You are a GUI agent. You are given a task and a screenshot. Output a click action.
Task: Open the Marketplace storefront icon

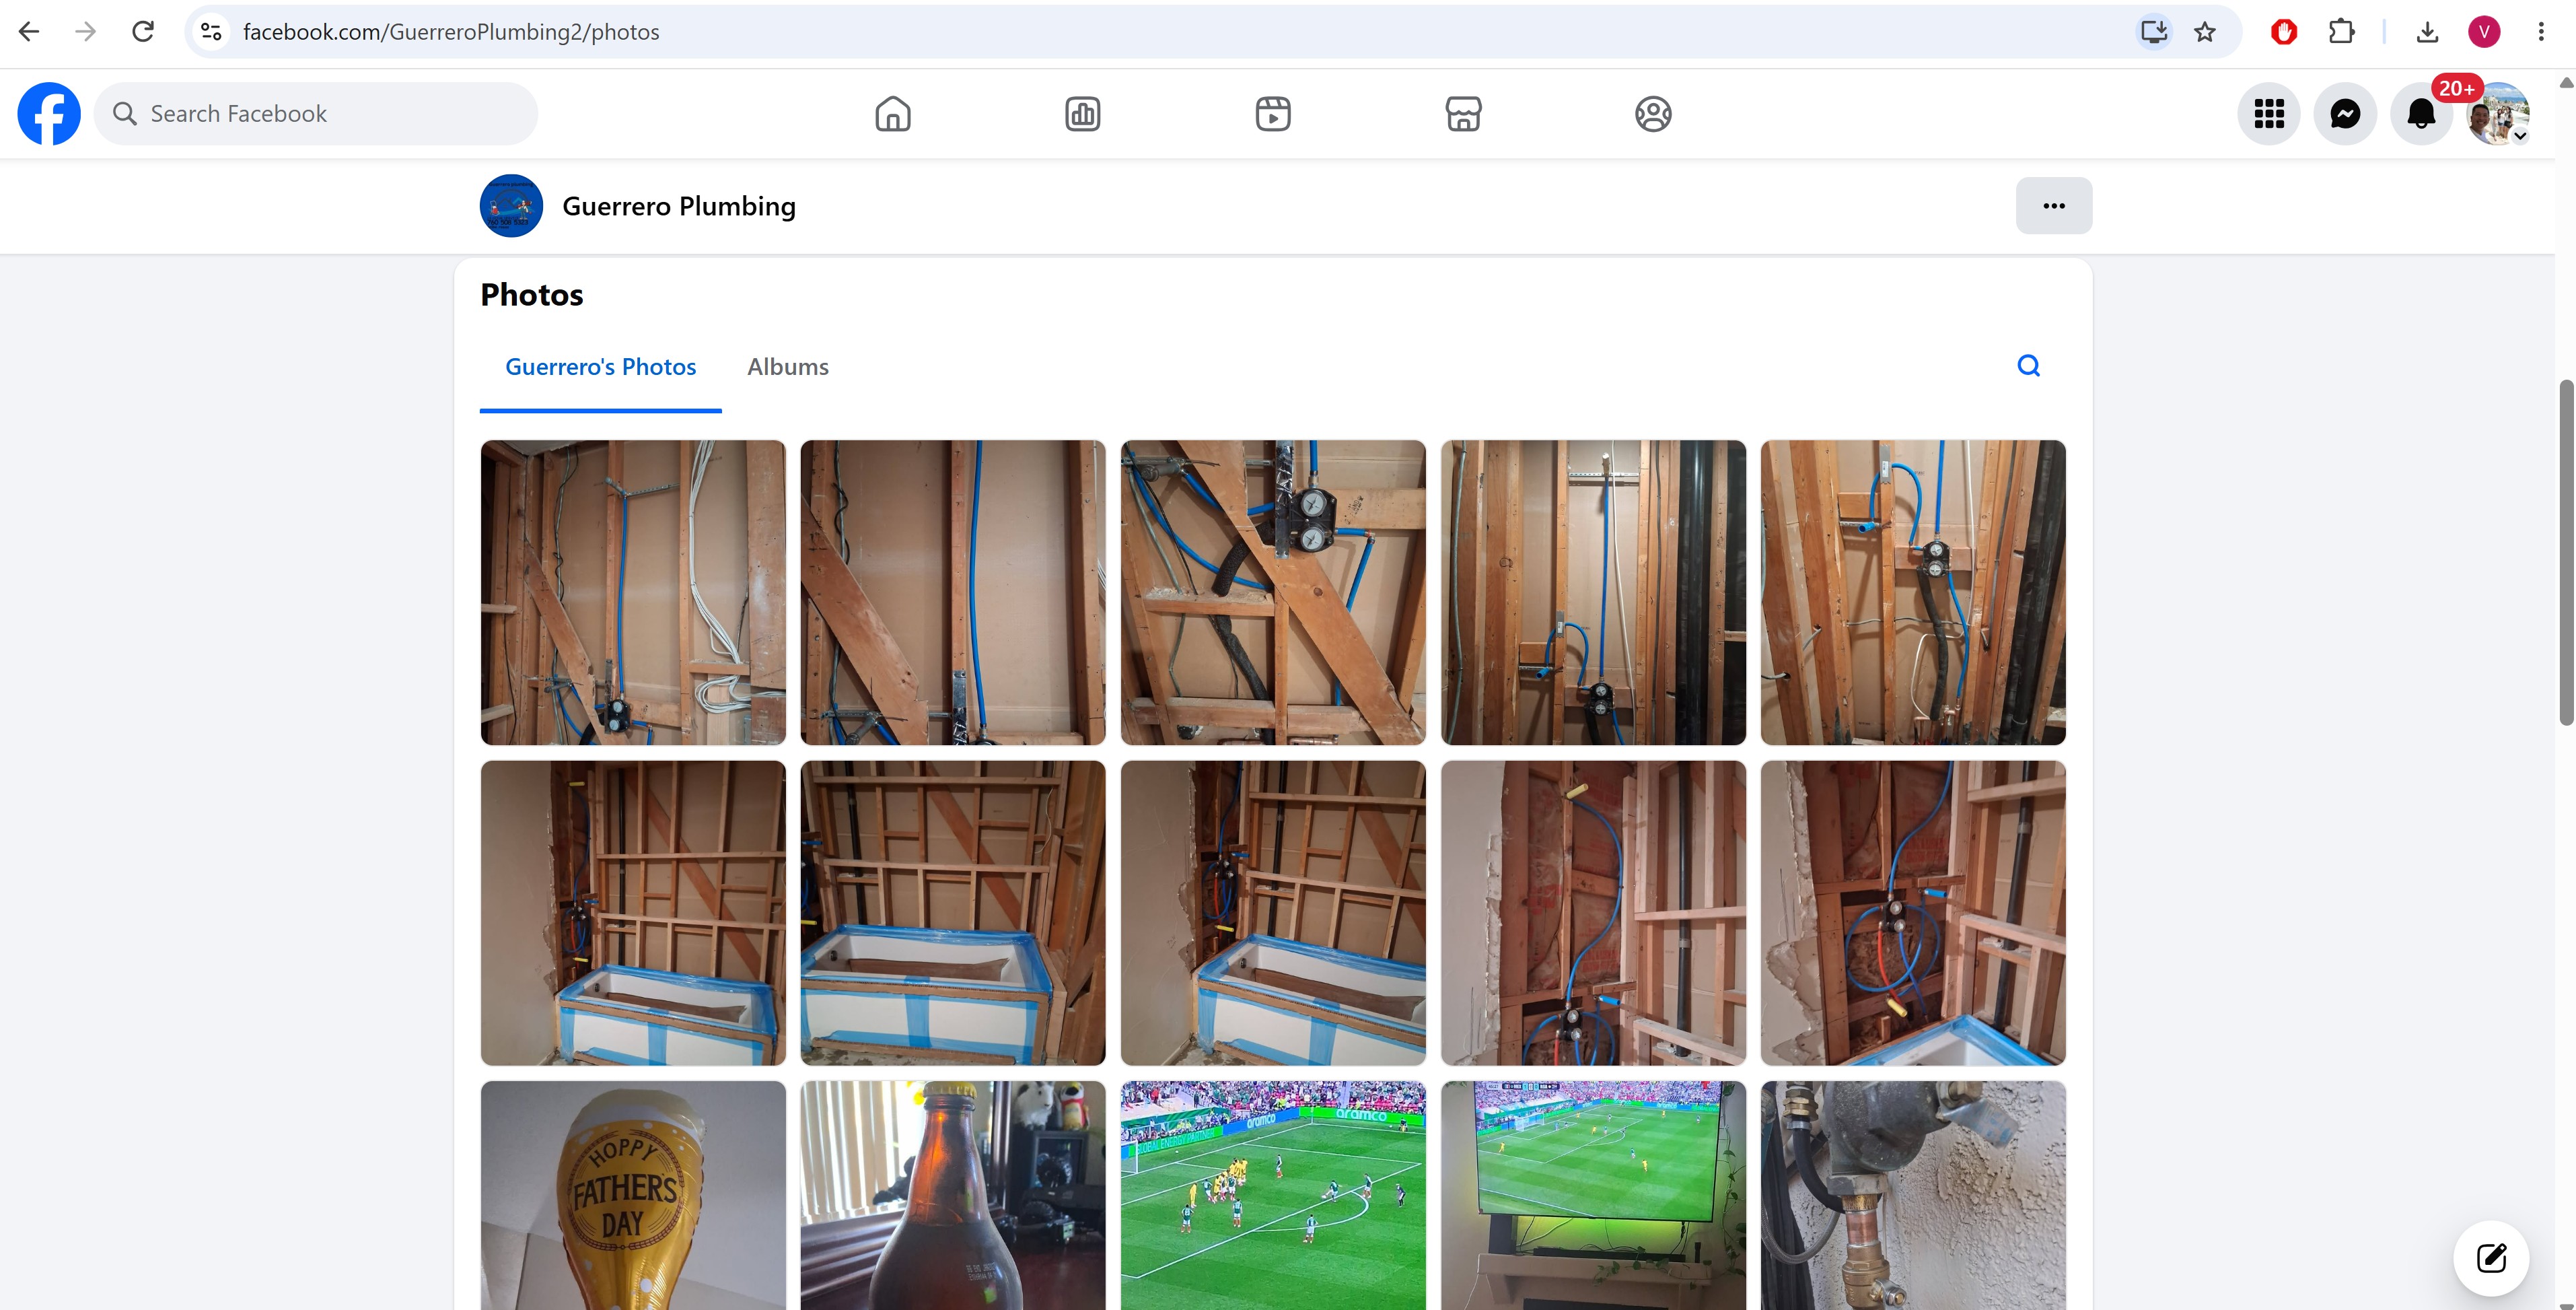(x=1463, y=114)
